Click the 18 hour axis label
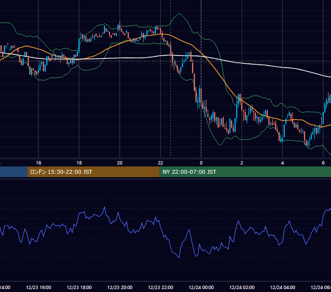This screenshot has height=292, width=331. [79, 163]
